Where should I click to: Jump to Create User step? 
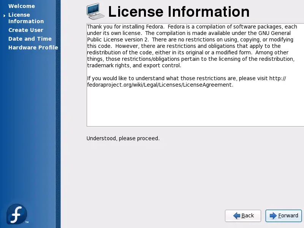(26, 30)
